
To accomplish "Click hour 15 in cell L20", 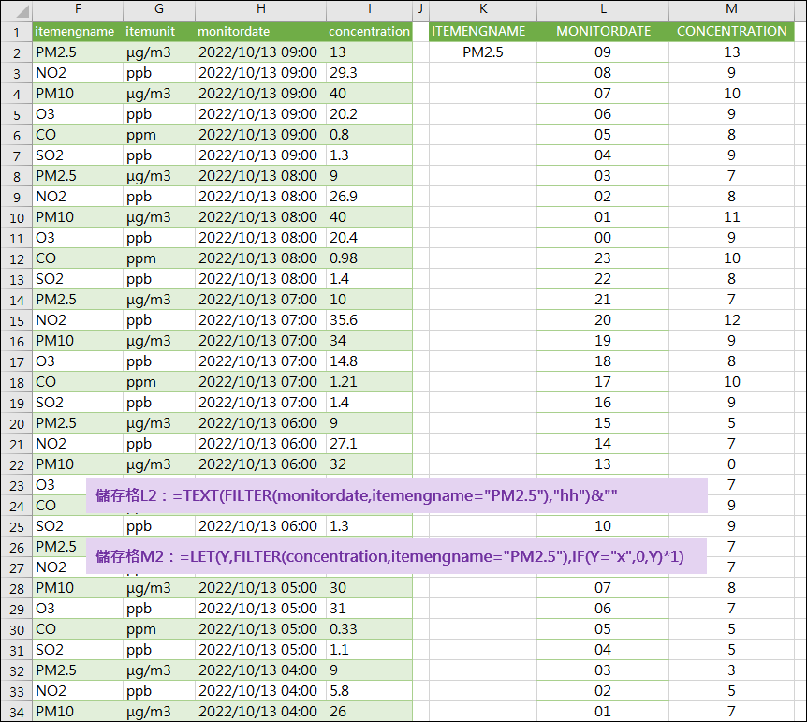I will click(x=603, y=422).
